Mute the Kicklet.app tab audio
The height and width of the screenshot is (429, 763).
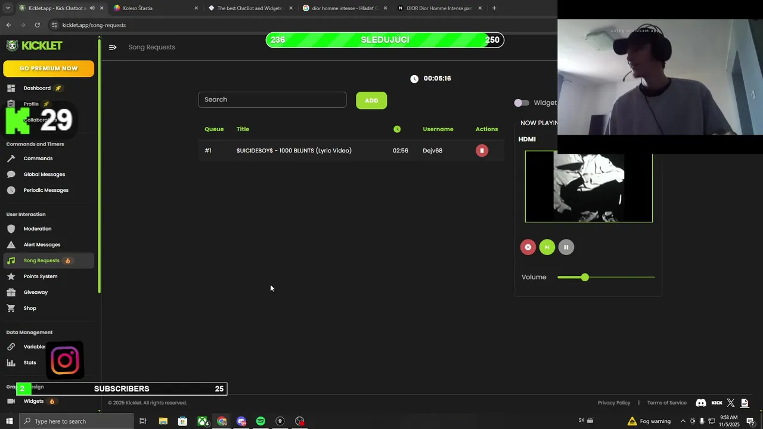(x=92, y=8)
